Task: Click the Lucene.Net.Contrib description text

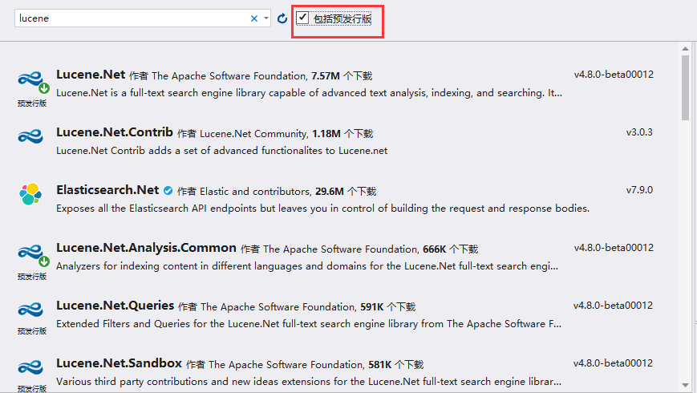Action: 222,151
